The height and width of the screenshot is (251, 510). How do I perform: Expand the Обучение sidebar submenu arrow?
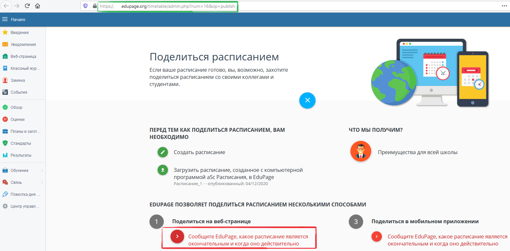[42, 171]
